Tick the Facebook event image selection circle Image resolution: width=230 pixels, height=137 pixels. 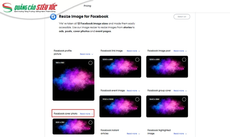point(137,99)
